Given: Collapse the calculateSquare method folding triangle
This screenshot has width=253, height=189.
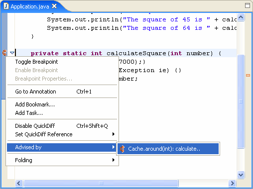Looking at the screenshot, I should coord(12,53).
